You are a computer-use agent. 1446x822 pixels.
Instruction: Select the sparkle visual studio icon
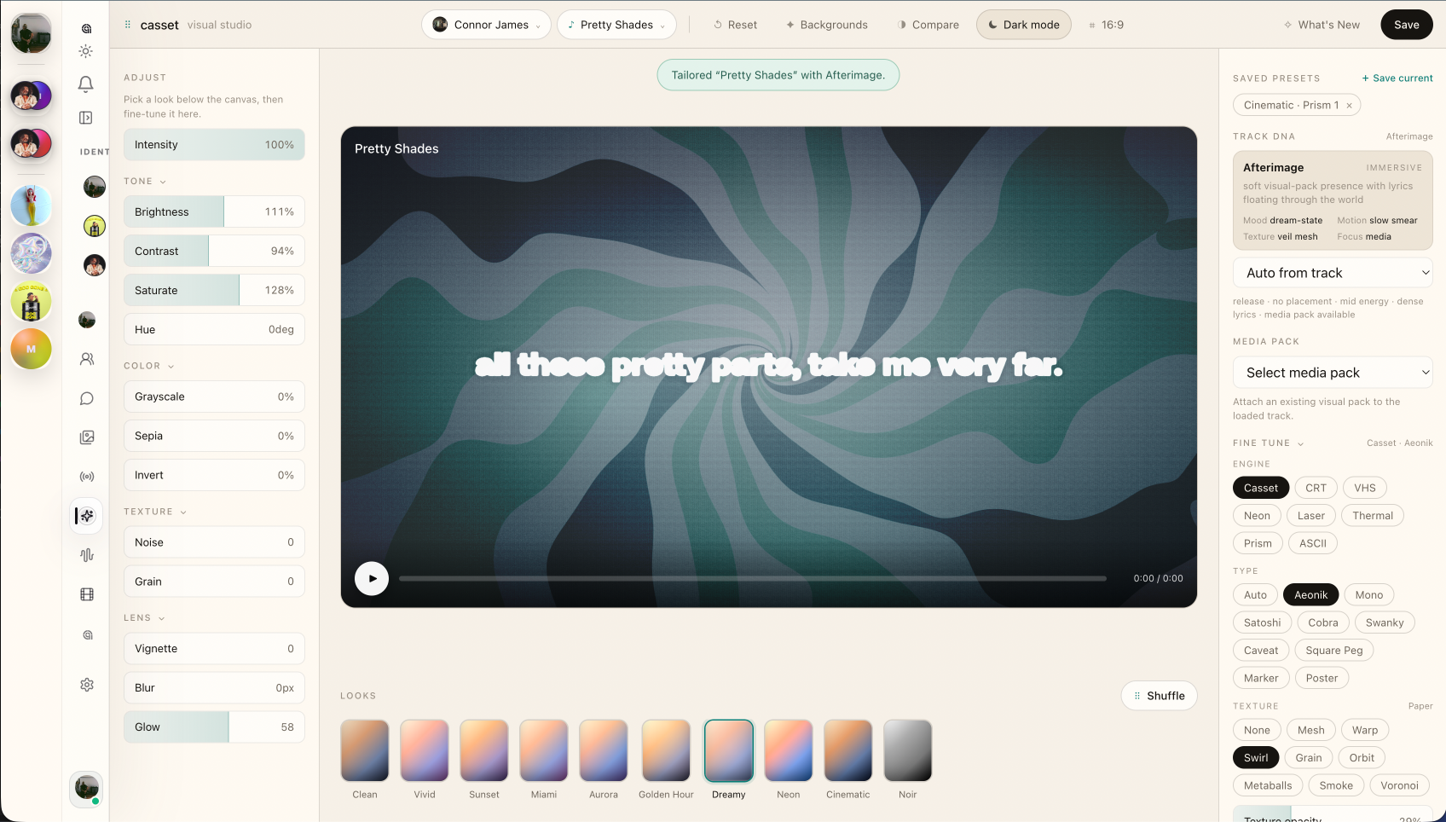tap(87, 516)
